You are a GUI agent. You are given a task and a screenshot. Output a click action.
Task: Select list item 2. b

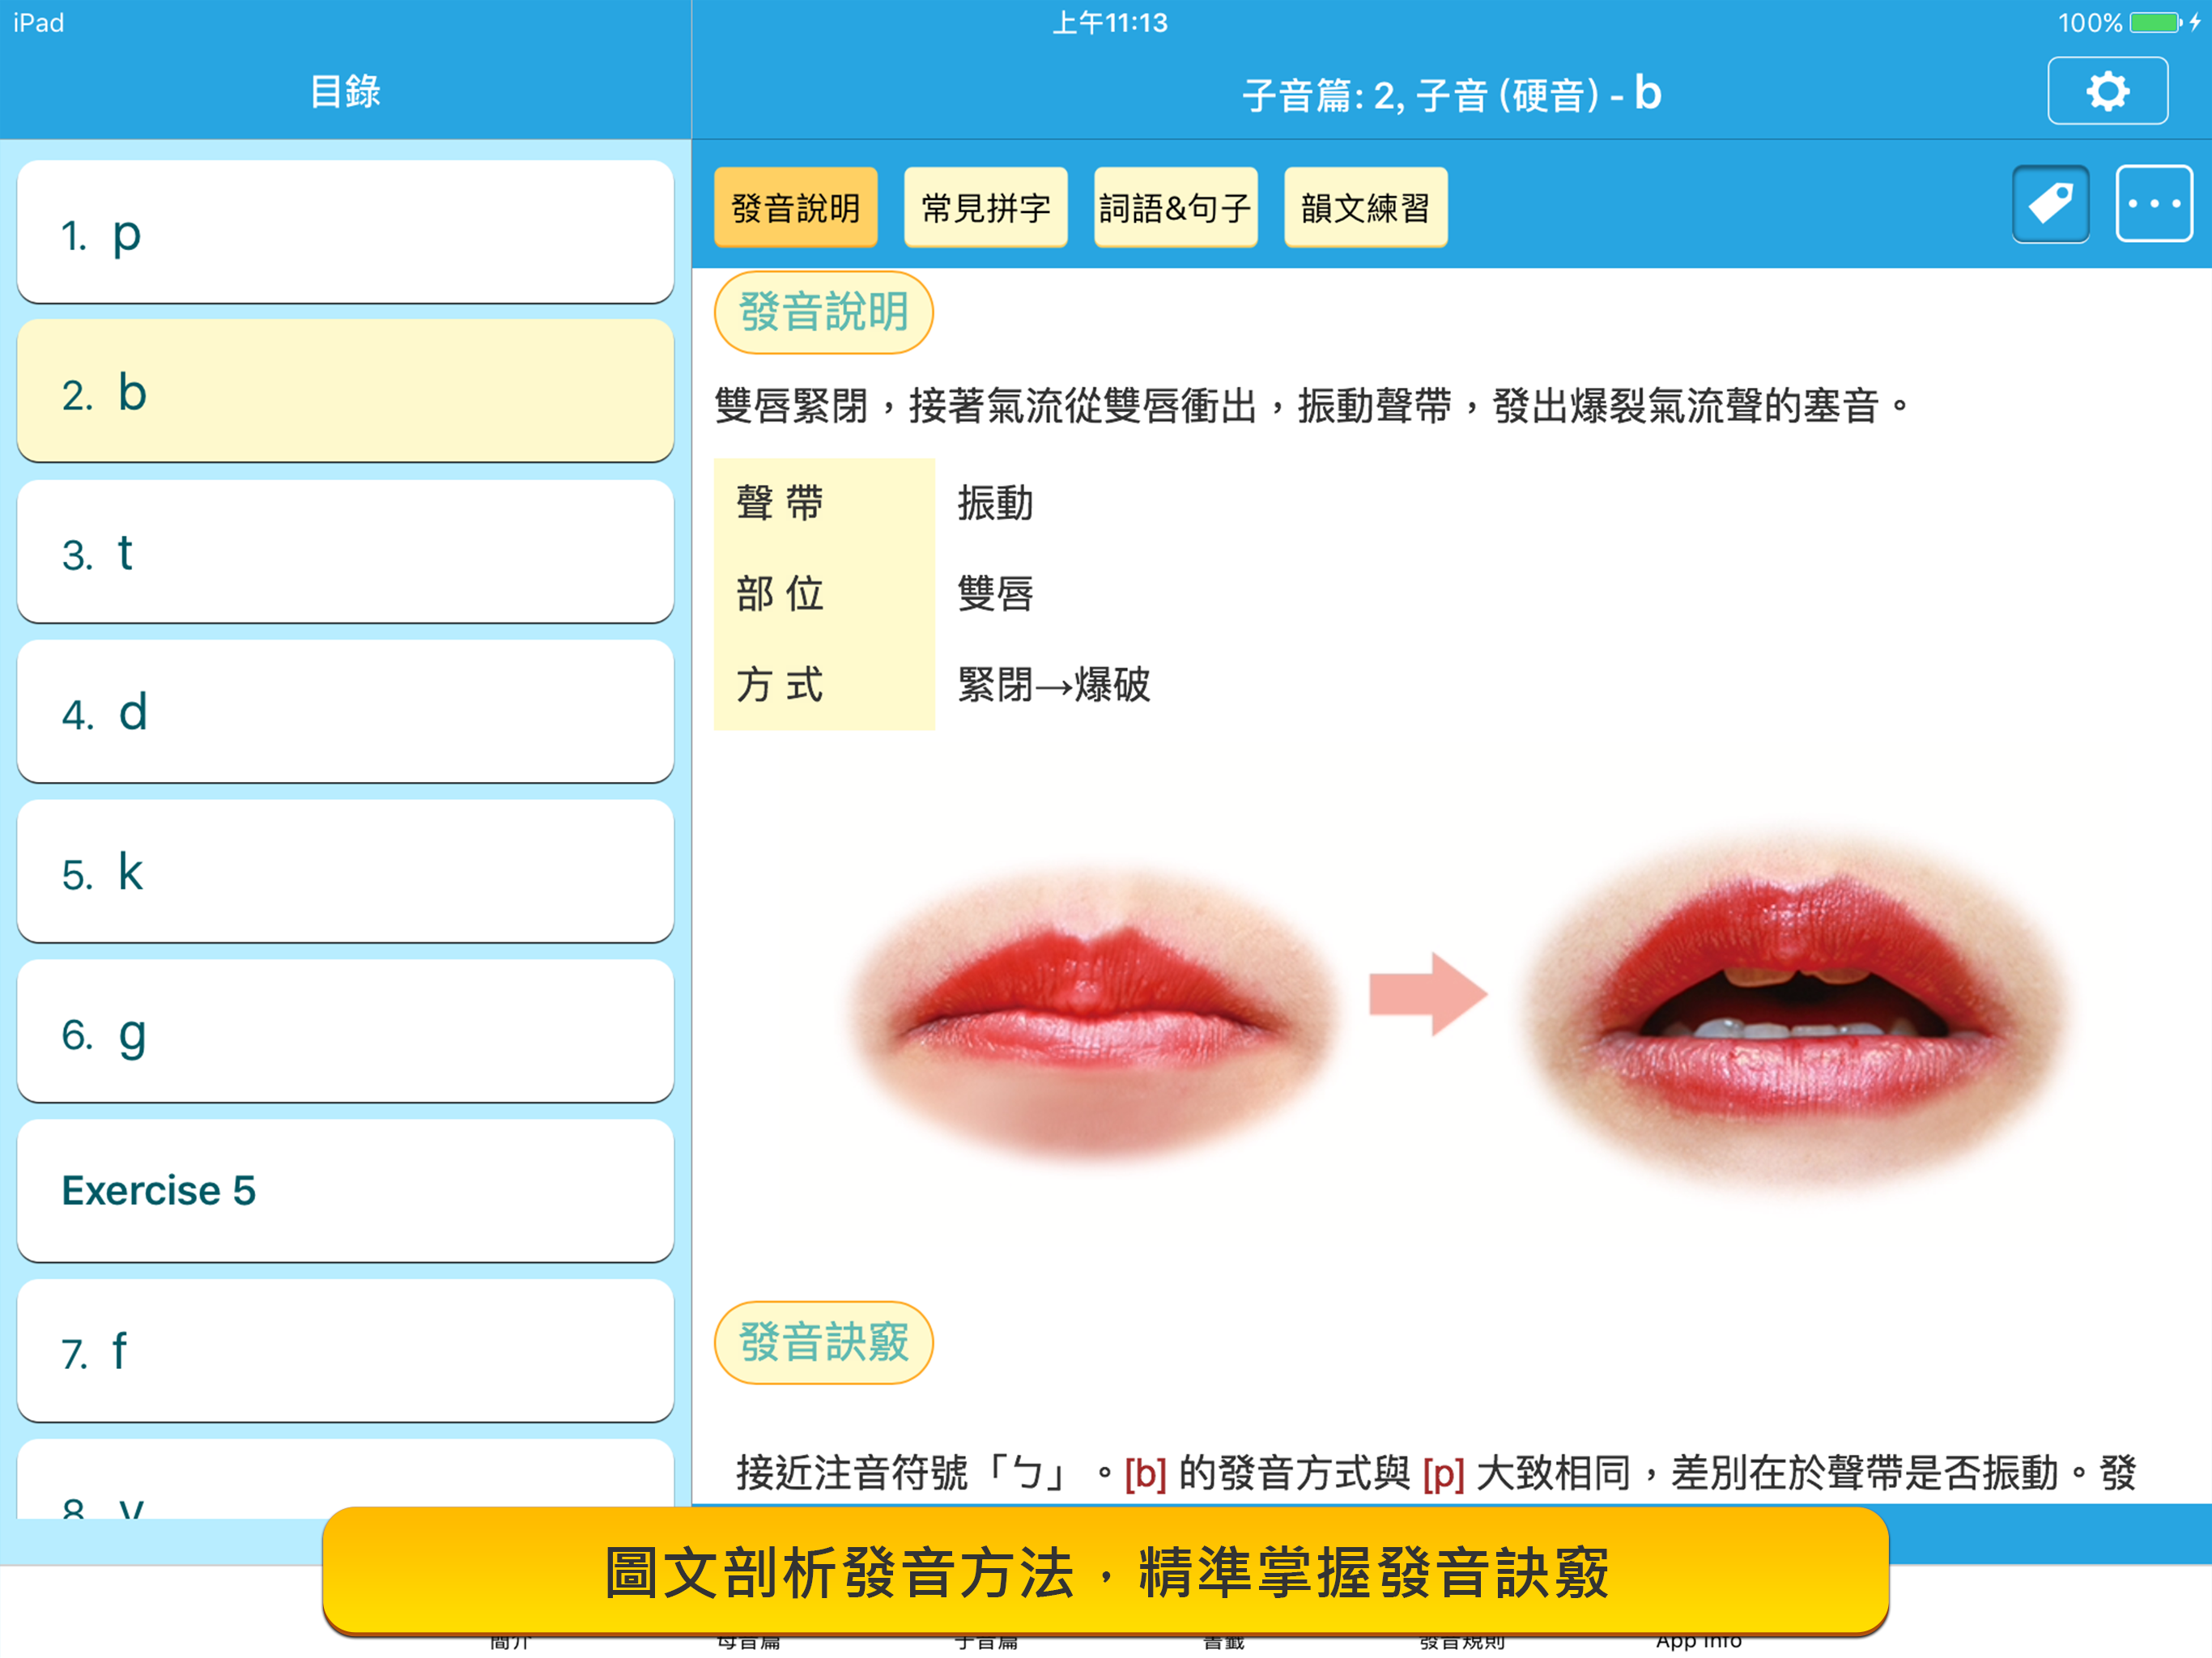pyautogui.click(x=345, y=391)
